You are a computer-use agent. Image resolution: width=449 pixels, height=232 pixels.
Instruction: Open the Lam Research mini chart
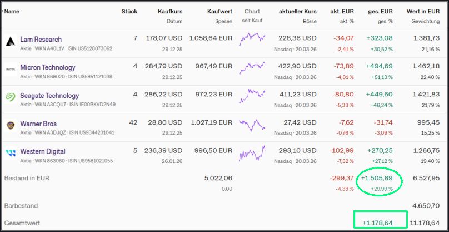(252, 39)
